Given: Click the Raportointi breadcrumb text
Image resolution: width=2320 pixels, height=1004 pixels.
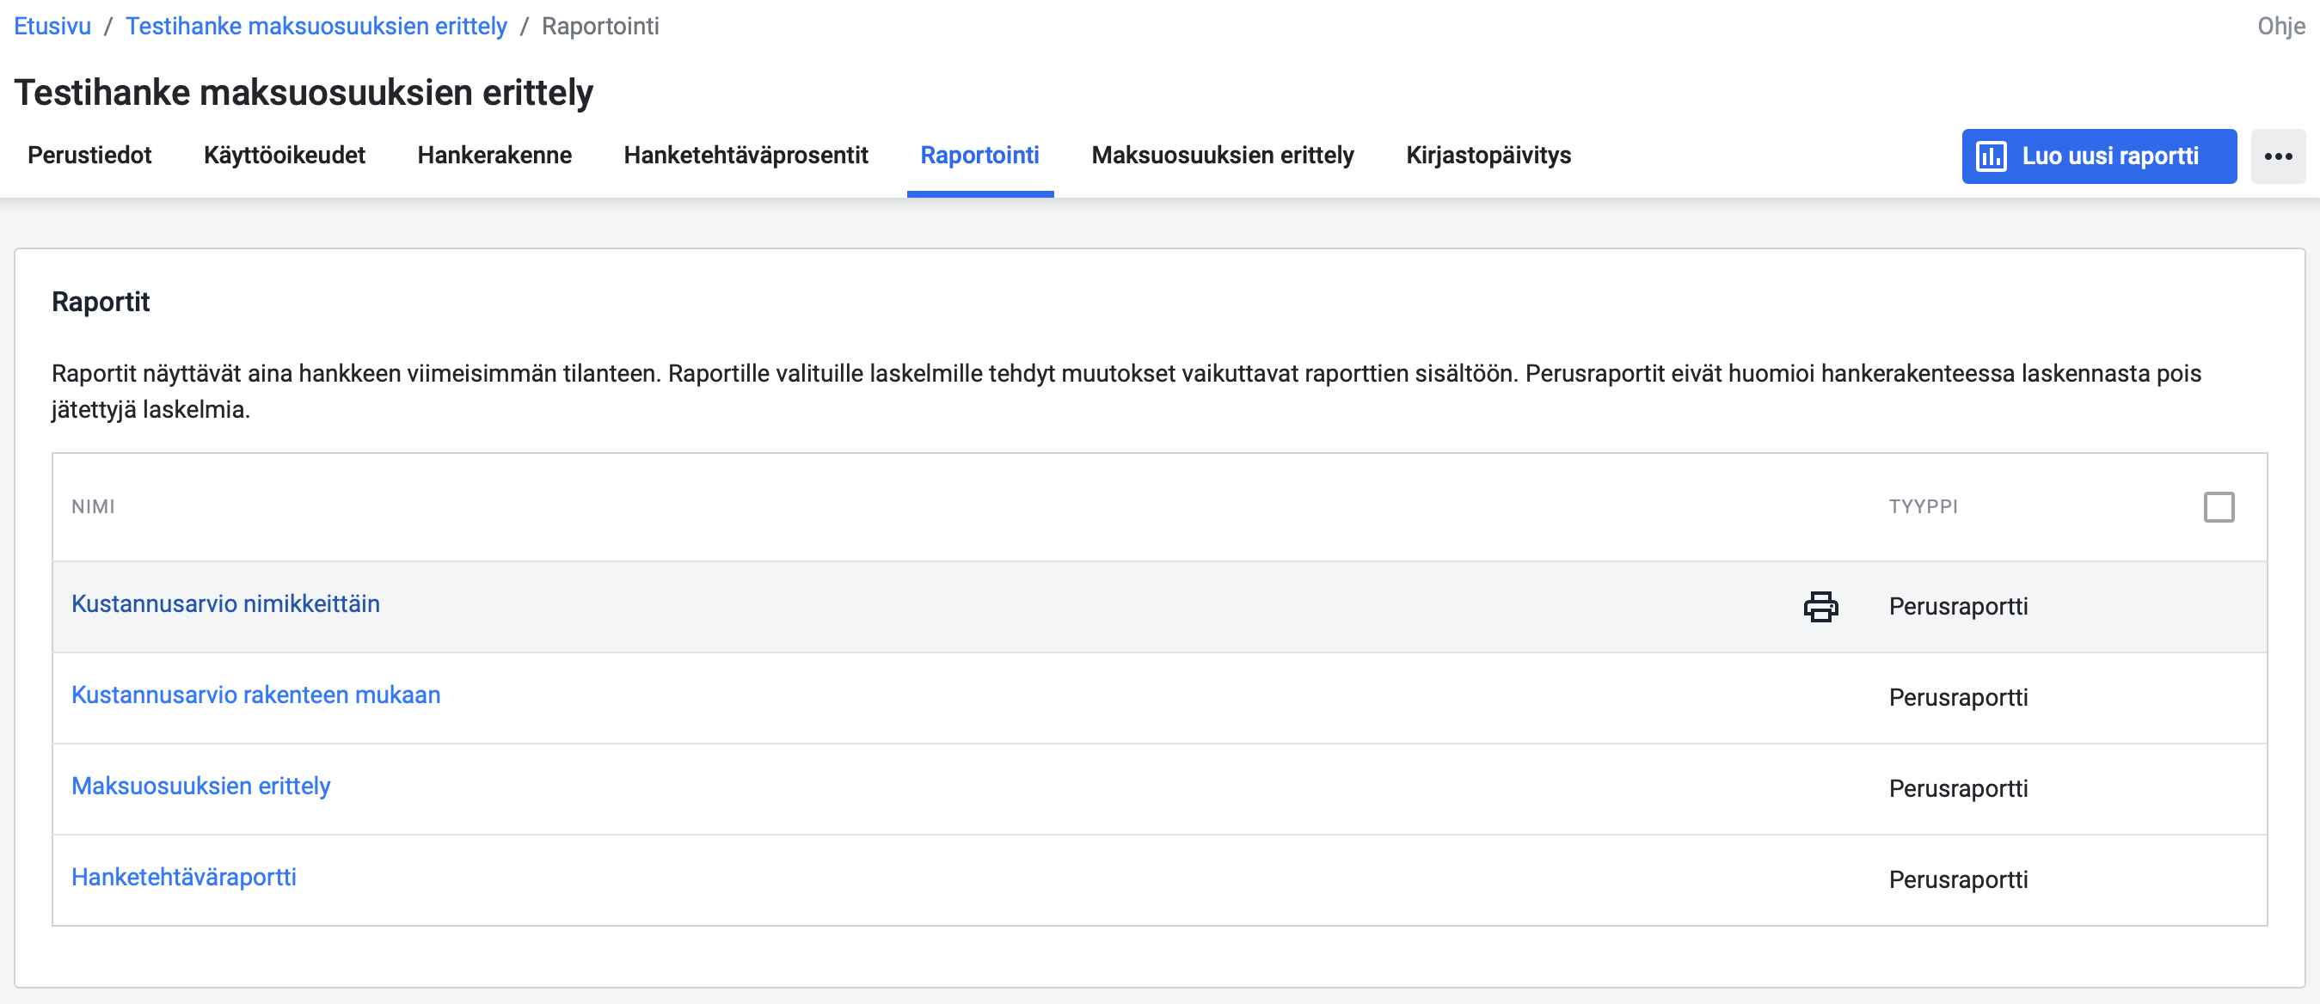Looking at the screenshot, I should click(600, 26).
